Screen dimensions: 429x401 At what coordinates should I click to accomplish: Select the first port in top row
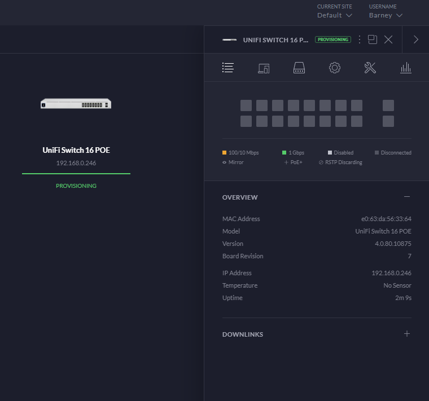coord(246,105)
